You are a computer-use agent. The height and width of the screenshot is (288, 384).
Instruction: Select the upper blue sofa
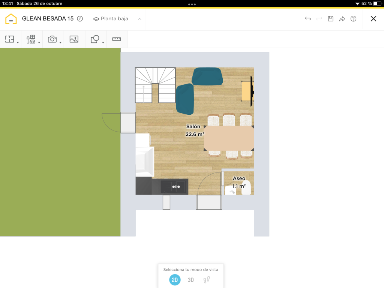[x=207, y=76]
